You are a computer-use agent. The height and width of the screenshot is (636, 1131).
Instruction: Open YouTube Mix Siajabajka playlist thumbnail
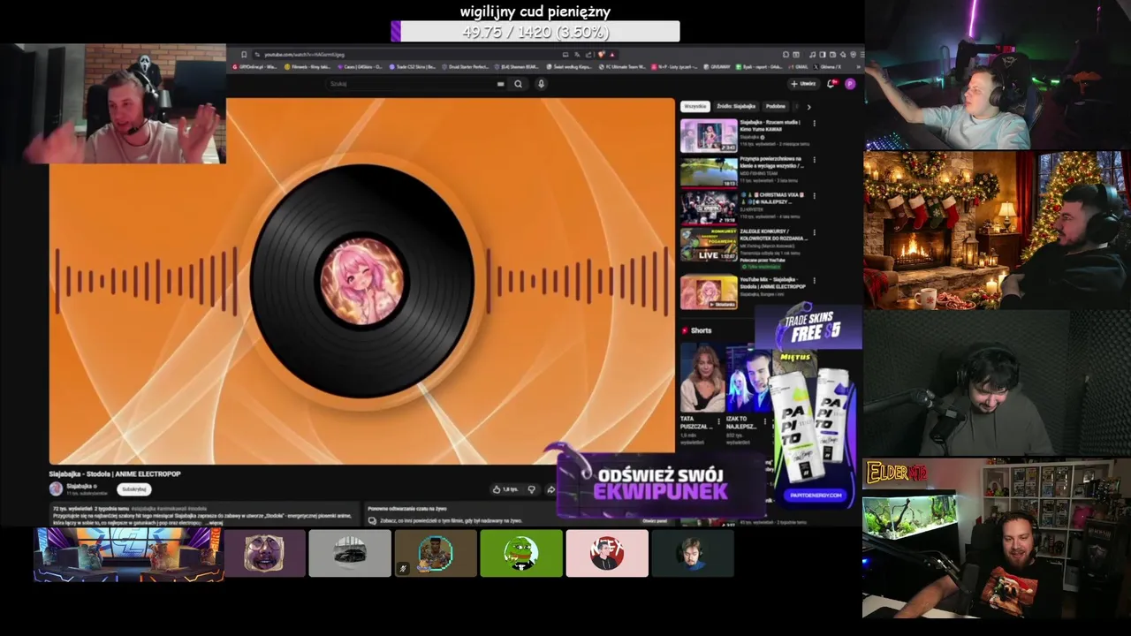coord(709,292)
